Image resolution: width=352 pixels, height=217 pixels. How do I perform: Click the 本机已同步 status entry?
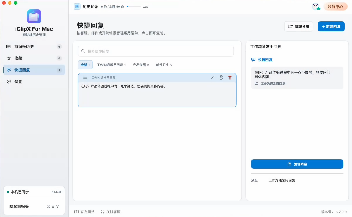coord(20,192)
